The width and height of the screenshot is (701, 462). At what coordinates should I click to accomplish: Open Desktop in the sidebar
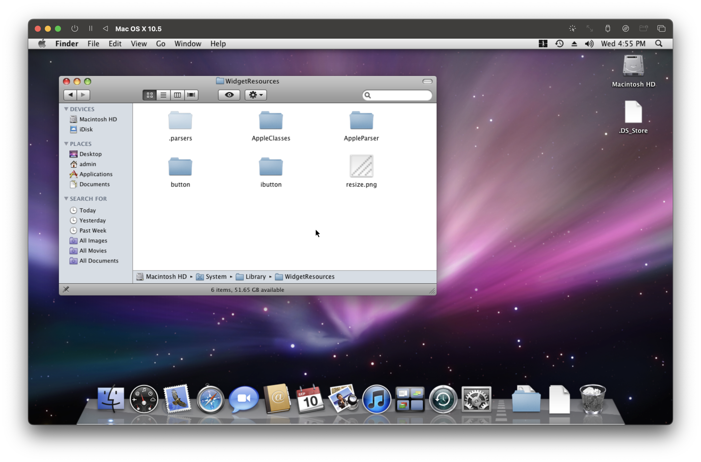86,154
